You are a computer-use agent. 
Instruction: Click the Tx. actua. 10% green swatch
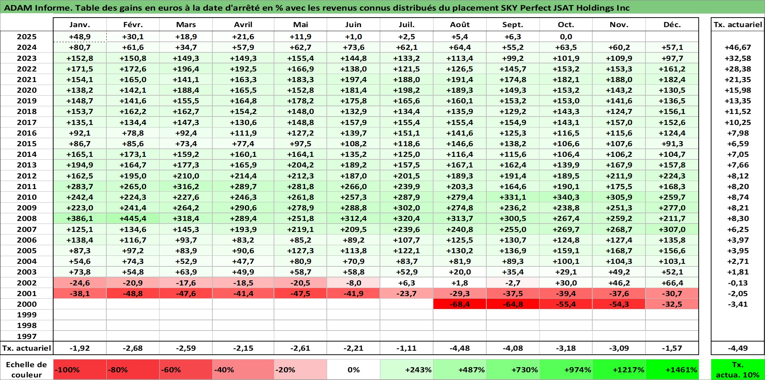[738, 369]
